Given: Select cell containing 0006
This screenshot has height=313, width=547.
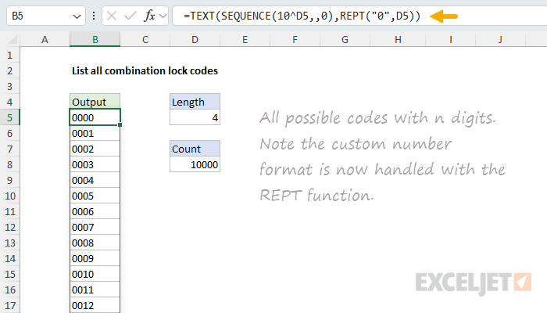Looking at the screenshot, I should point(95,212).
